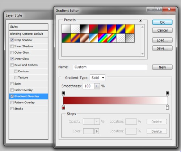Click inside the red-to-white gradient bar
181x152 pixels.
coord(115,100)
